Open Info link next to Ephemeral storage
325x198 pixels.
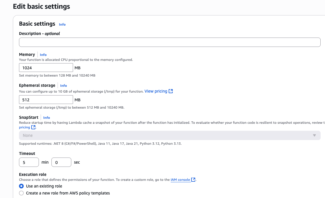point(63,86)
